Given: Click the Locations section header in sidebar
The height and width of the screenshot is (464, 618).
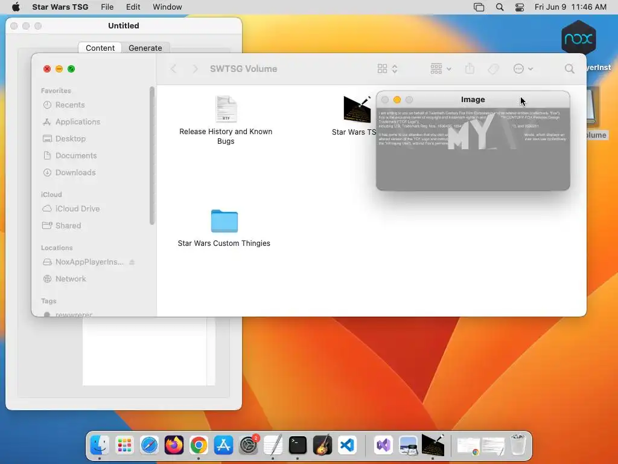Looking at the screenshot, I should click(x=57, y=248).
